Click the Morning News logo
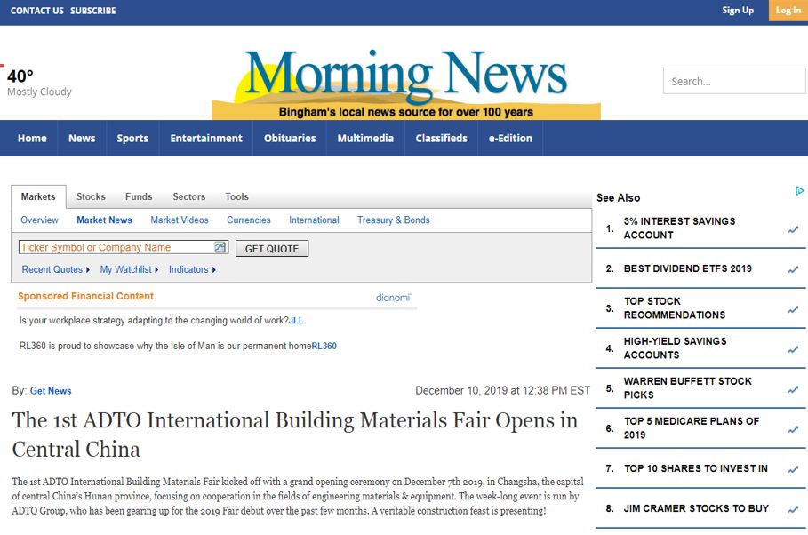Image resolution: width=808 pixels, height=535 pixels. tap(406, 84)
